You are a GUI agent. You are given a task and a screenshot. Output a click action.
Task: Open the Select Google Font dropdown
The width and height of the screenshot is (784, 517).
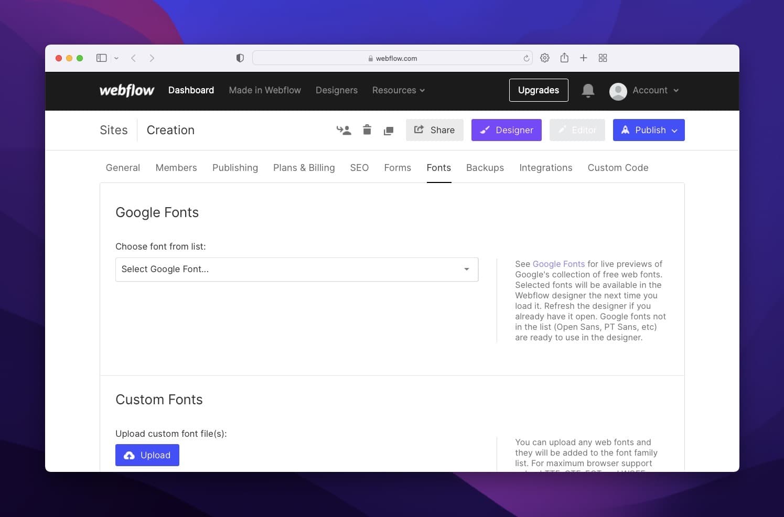tap(297, 270)
